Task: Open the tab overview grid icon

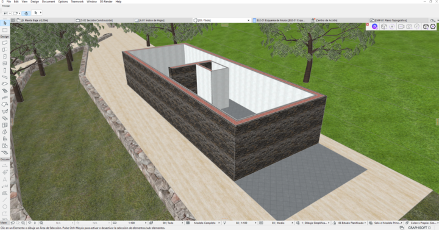Action: click(x=13, y=20)
